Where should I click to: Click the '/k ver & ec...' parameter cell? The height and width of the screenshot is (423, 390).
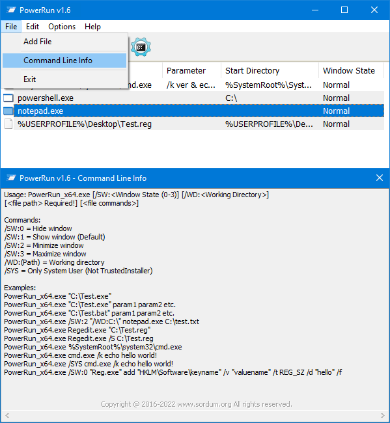pyautogui.click(x=191, y=85)
